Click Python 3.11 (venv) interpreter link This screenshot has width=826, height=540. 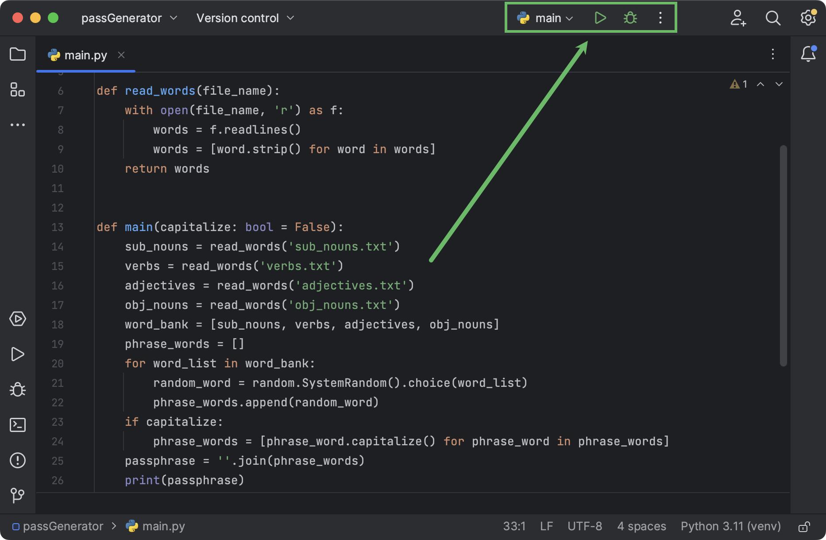pos(730,526)
